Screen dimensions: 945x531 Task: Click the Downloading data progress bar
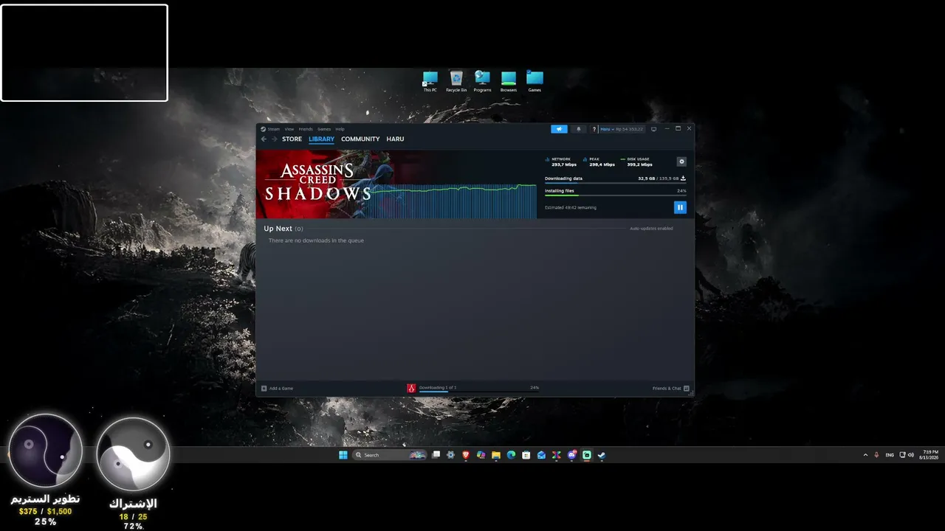(615, 184)
